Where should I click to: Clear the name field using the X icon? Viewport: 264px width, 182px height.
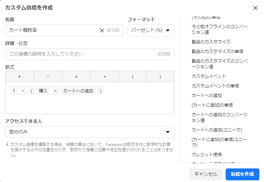(x=102, y=30)
